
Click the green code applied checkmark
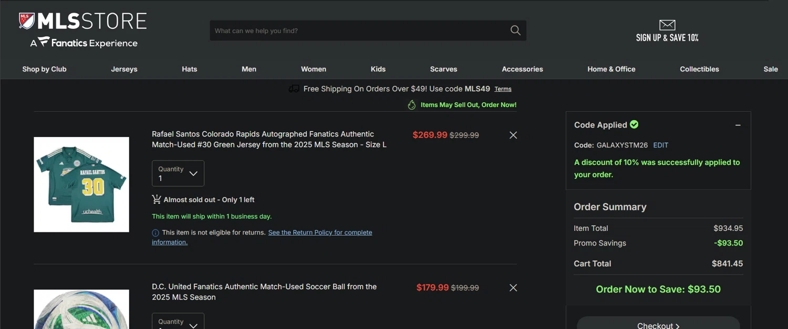point(634,124)
